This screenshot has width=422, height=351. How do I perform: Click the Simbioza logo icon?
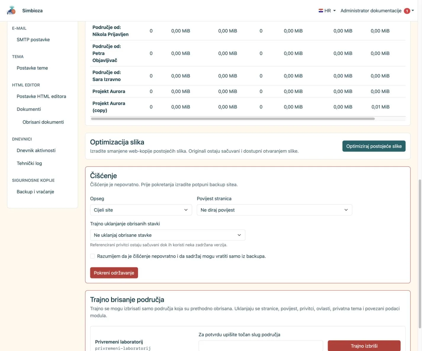11,10
